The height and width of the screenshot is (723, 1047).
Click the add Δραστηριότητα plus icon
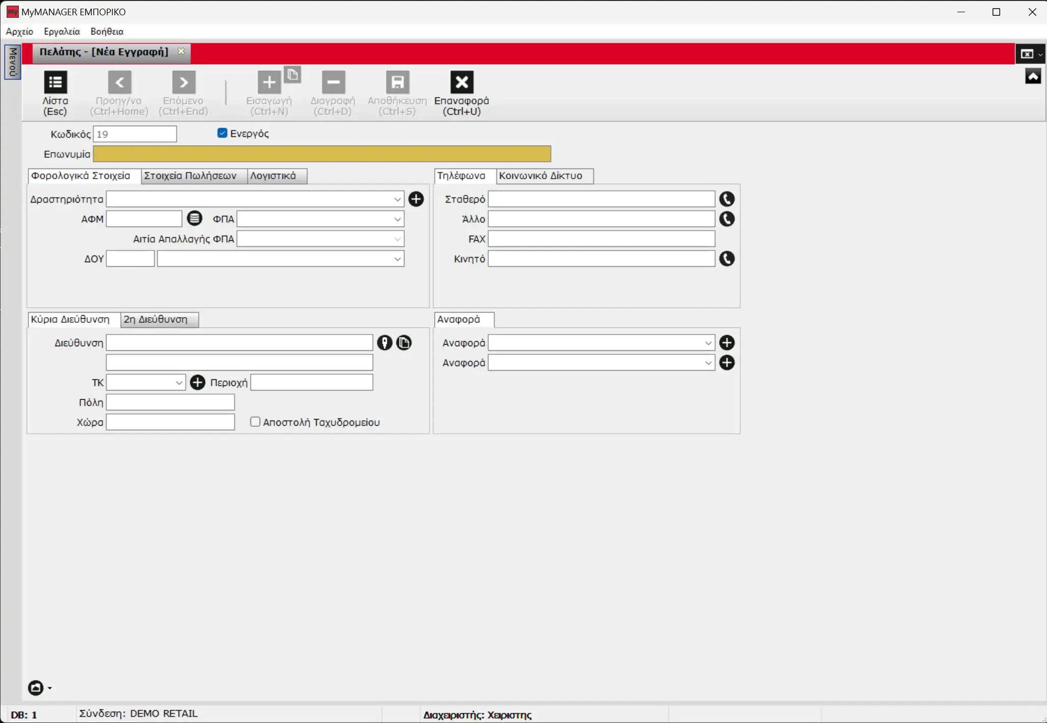tap(416, 199)
